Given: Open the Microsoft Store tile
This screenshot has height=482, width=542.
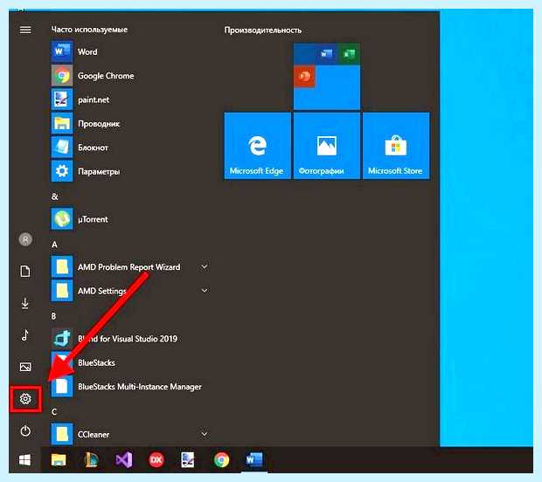Looking at the screenshot, I should click(x=396, y=146).
